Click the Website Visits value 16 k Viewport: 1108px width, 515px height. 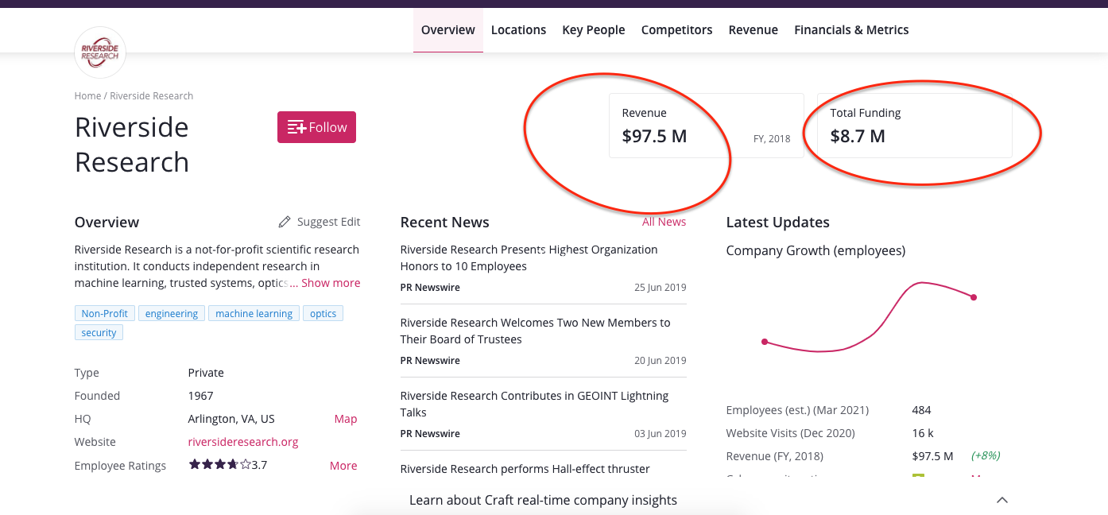point(923,433)
